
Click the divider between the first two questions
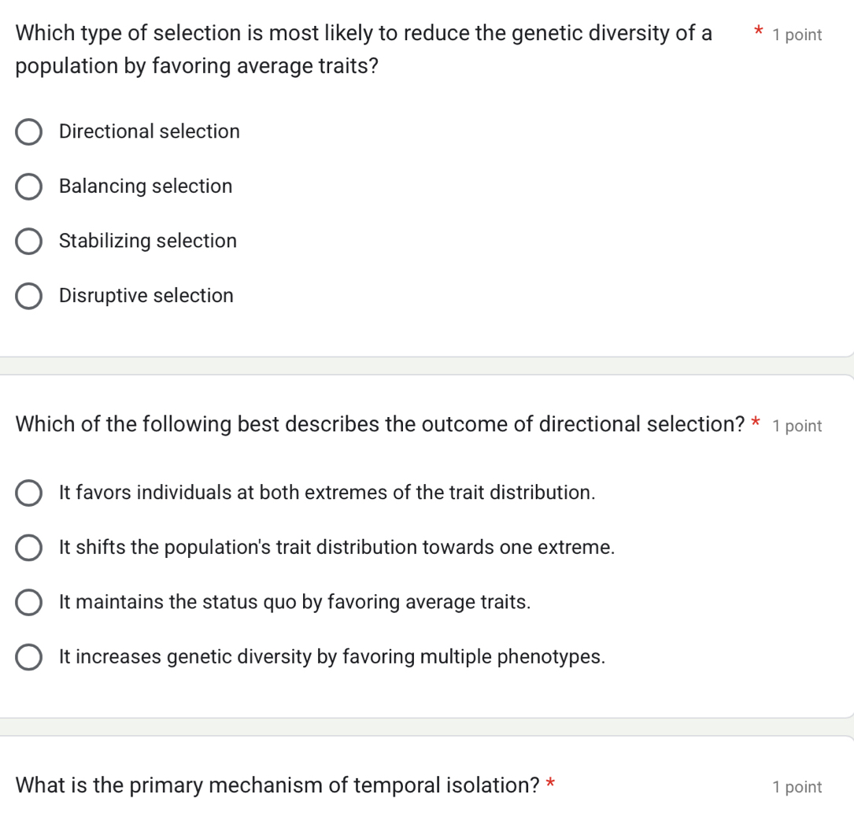point(427,364)
